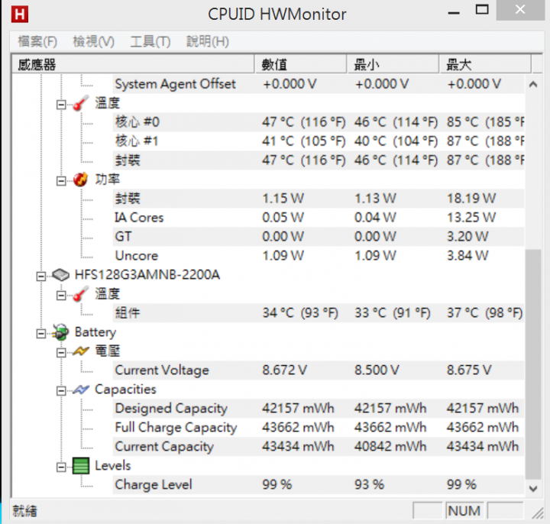Click the 感應器 column header
The image size is (550, 524).
[133, 64]
